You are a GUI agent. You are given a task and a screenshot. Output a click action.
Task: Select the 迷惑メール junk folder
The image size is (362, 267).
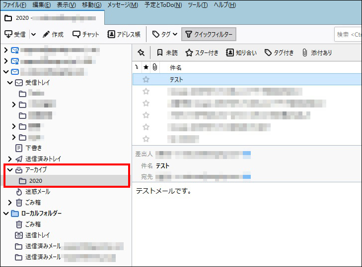point(37,191)
